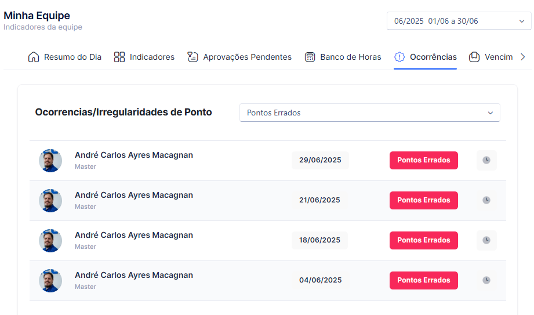
Task: Click the grid icon beside Indicadores
Action: 119,57
